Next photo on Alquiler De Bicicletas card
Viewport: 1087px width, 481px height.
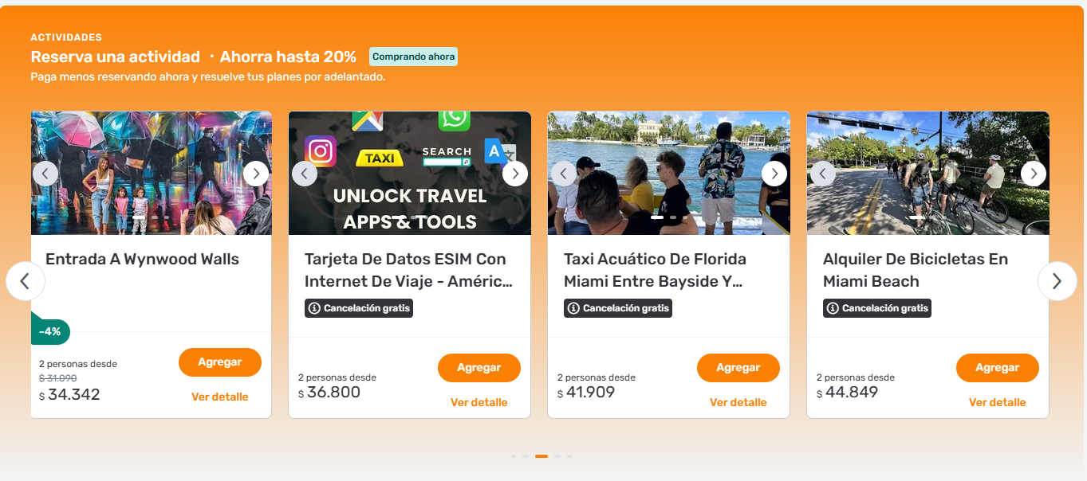pos(1034,174)
